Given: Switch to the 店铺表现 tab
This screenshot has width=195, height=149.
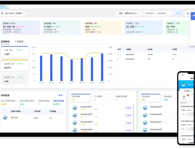Looking at the screenshot, I should (x=5, y=42).
